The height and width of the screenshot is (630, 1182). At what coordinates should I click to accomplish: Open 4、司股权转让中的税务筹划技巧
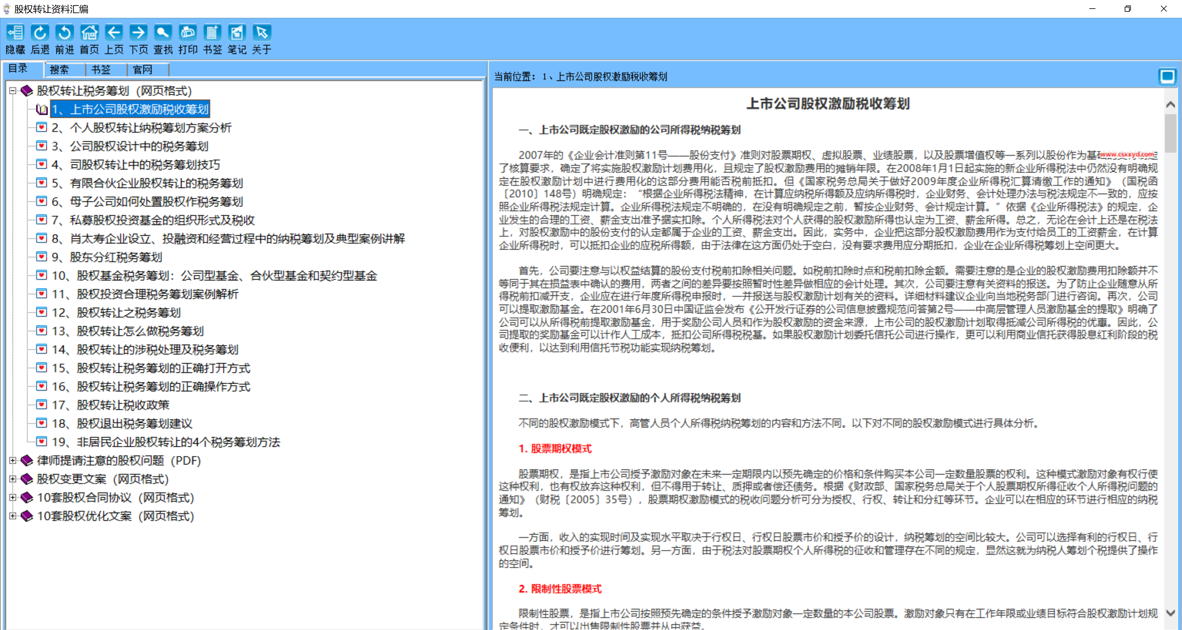pyautogui.click(x=136, y=164)
